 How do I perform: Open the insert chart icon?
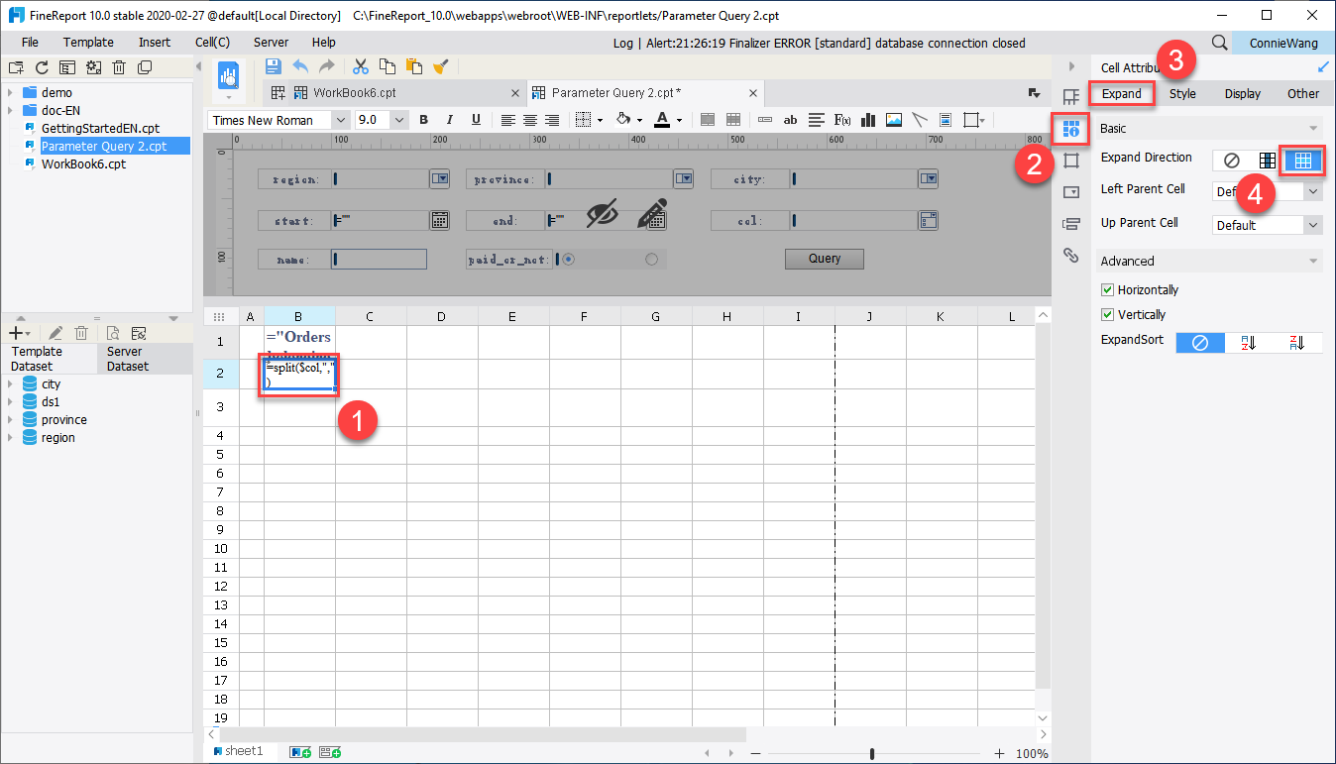click(x=867, y=119)
